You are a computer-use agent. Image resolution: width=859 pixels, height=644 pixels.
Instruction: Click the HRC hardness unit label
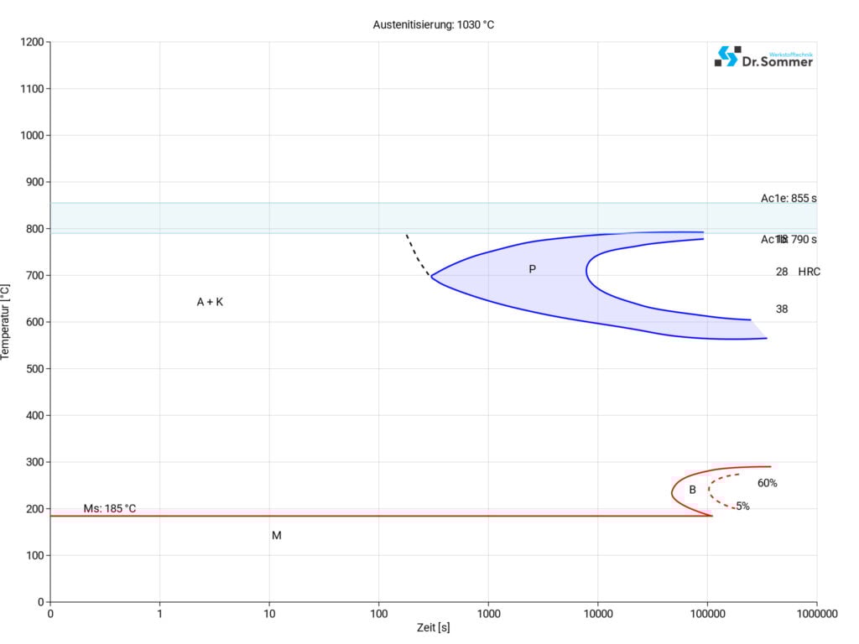click(810, 272)
